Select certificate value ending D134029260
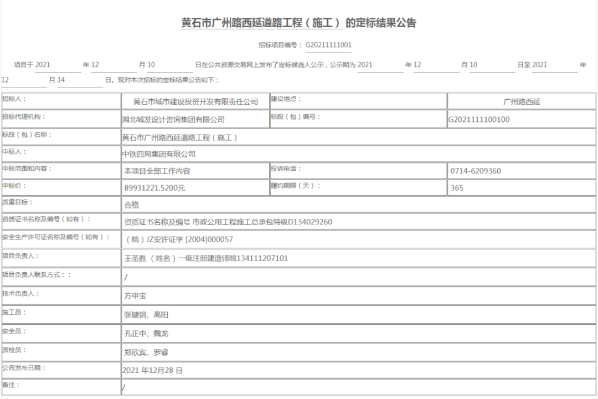 [228, 222]
